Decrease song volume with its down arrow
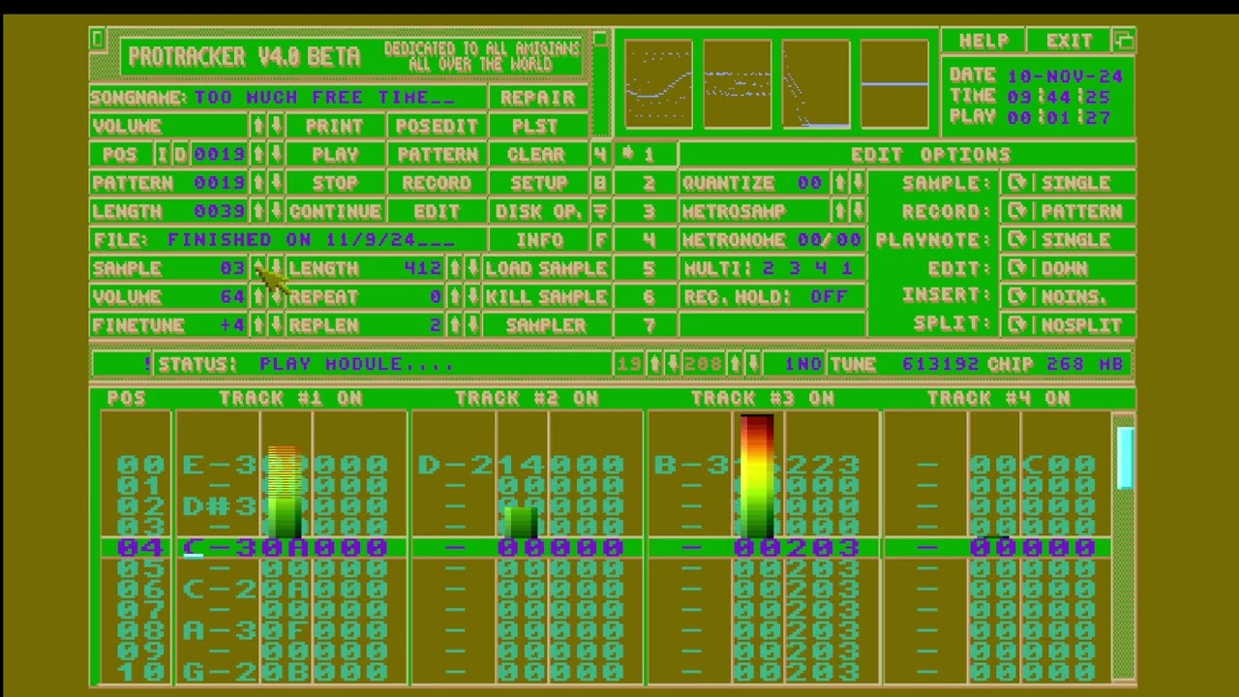The height and width of the screenshot is (697, 1239). point(276,126)
